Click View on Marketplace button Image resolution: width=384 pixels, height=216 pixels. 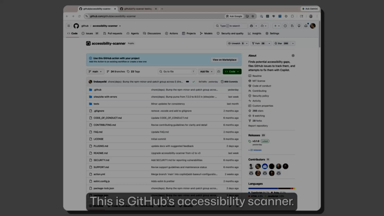224,60
